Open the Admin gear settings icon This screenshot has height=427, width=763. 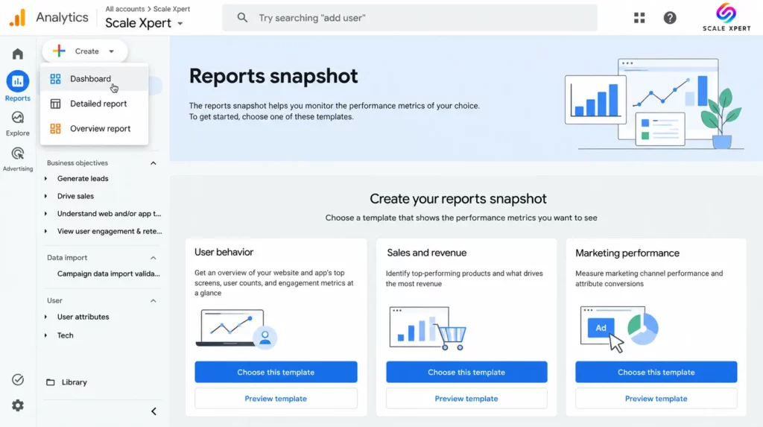[x=18, y=405]
